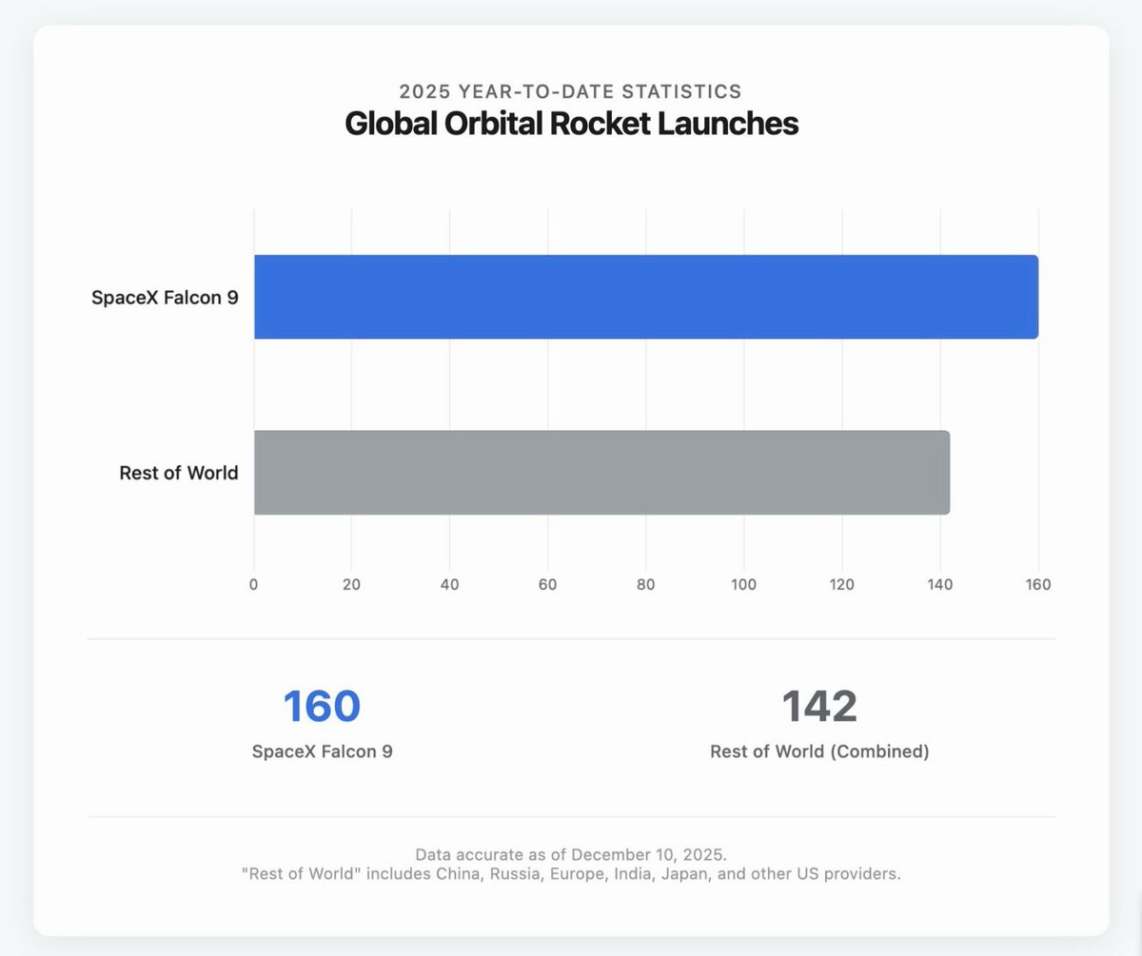Click the x-axis tick label 80
Viewport: 1142px width, 956px height.
(x=646, y=584)
